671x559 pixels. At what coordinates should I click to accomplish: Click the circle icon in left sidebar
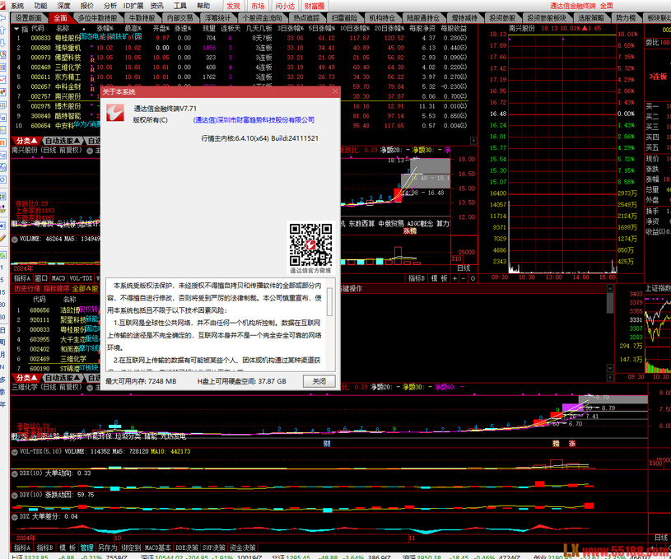(x=3, y=179)
